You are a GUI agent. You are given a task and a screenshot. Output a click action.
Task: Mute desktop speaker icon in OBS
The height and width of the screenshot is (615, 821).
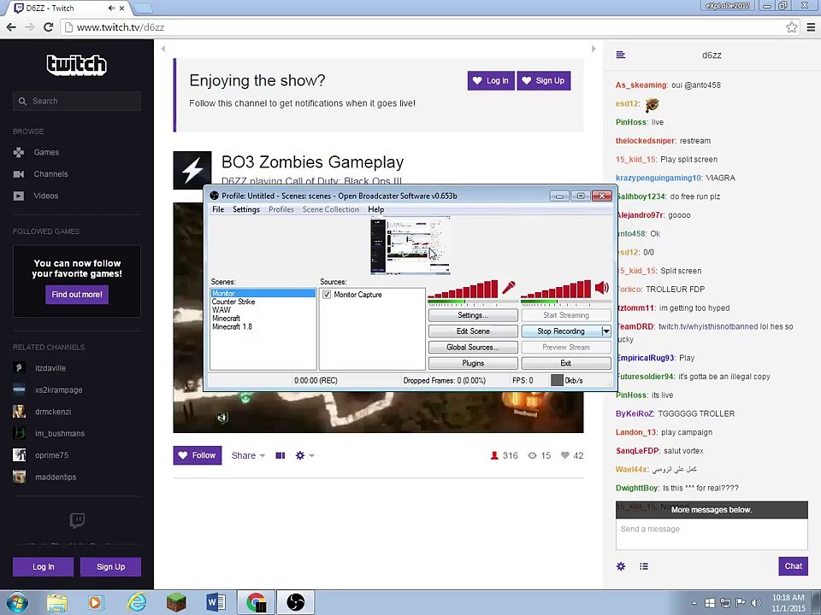tap(601, 288)
